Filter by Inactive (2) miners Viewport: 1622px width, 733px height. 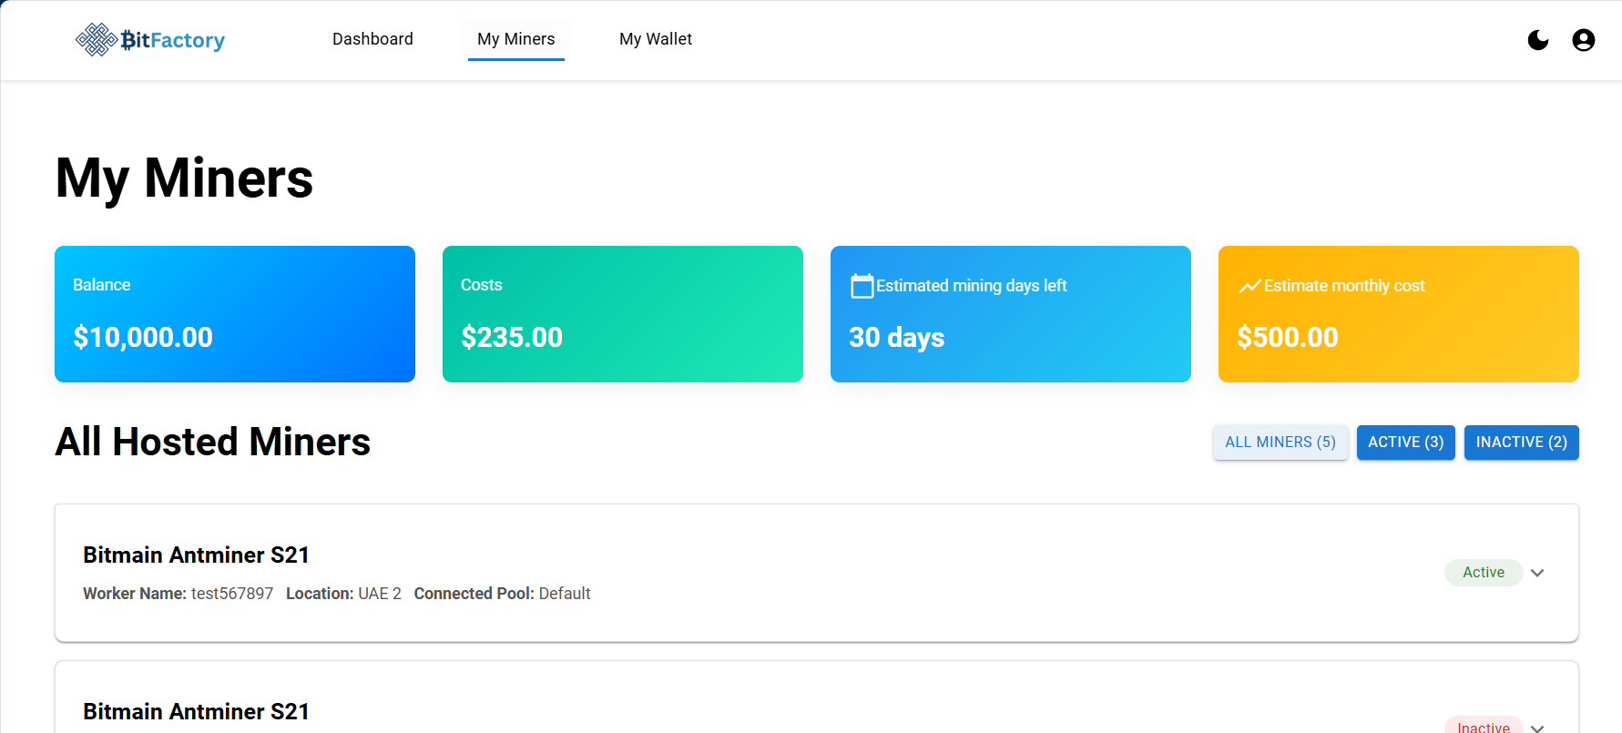coord(1521,443)
